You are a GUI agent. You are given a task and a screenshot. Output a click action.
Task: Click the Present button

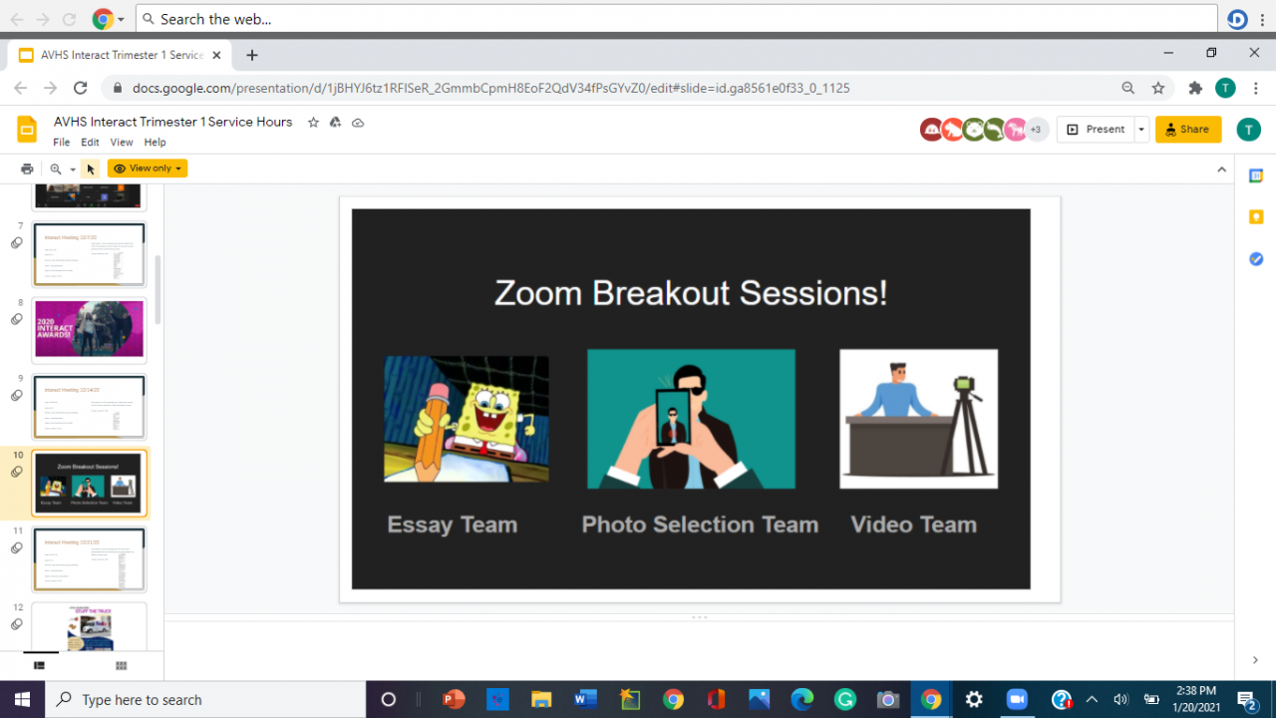(1095, 129)
